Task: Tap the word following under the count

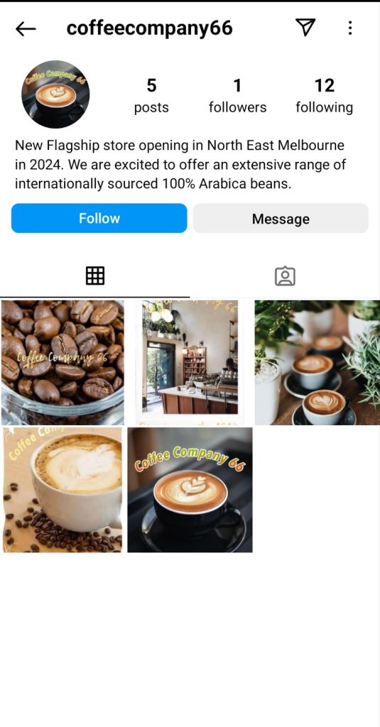Action: pyautogui.click(x=325, y=108)
